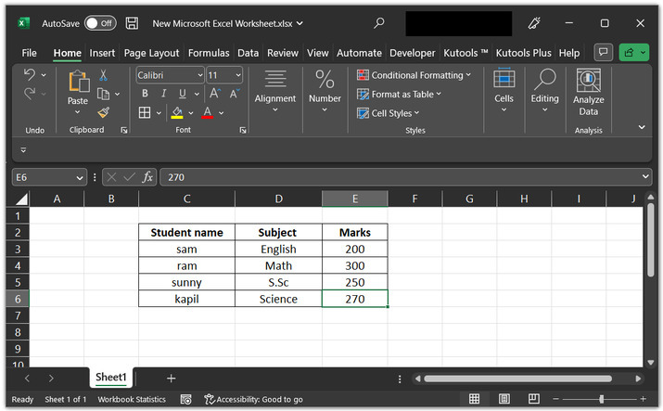The height and width of the screenshot is (411, 663).
Task: Add a new sheet with plus button
Action: 171,378
